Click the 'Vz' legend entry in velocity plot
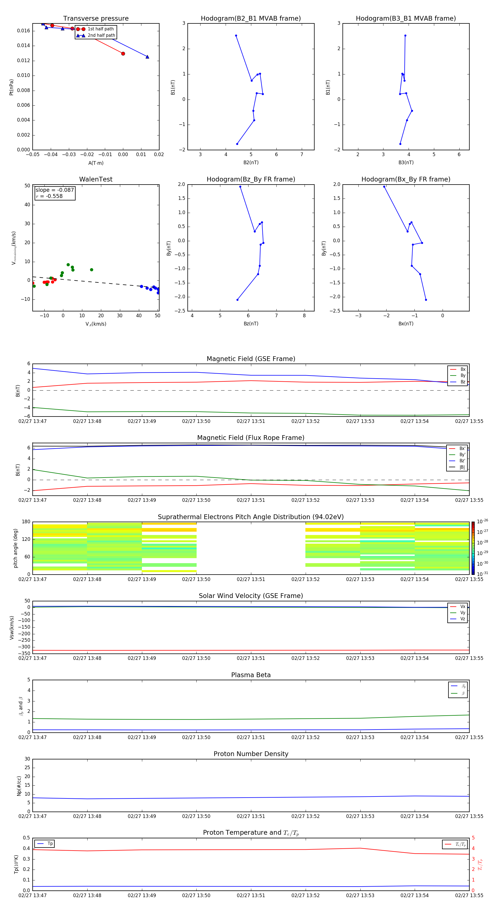Screen dimensions: 502x920 click(x=458, y=619)
